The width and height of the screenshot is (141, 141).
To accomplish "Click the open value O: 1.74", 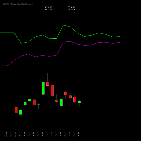I will pyautogui.click(x=49, y=10).
